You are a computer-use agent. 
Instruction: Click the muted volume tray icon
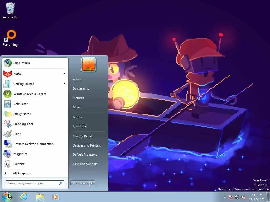click(243, 197)
